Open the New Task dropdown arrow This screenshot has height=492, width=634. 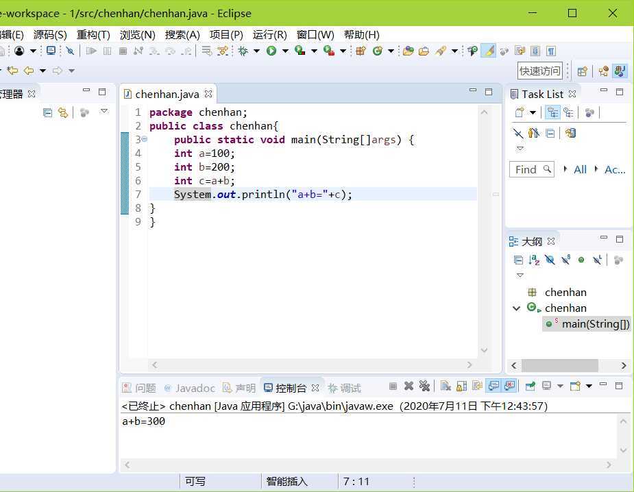[533, 112]
